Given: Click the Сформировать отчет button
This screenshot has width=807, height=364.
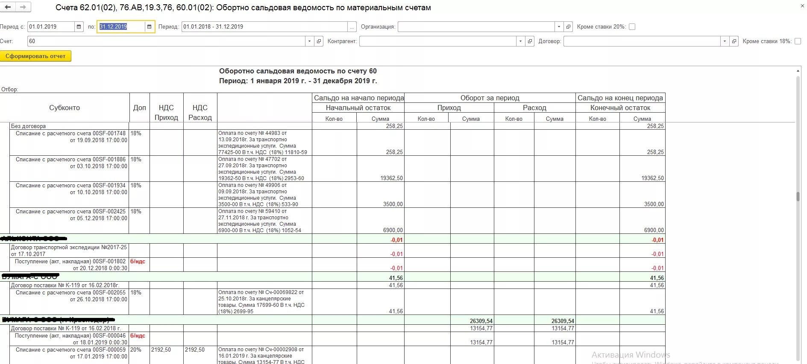Looking at the screenshot, I should point(35,56).
